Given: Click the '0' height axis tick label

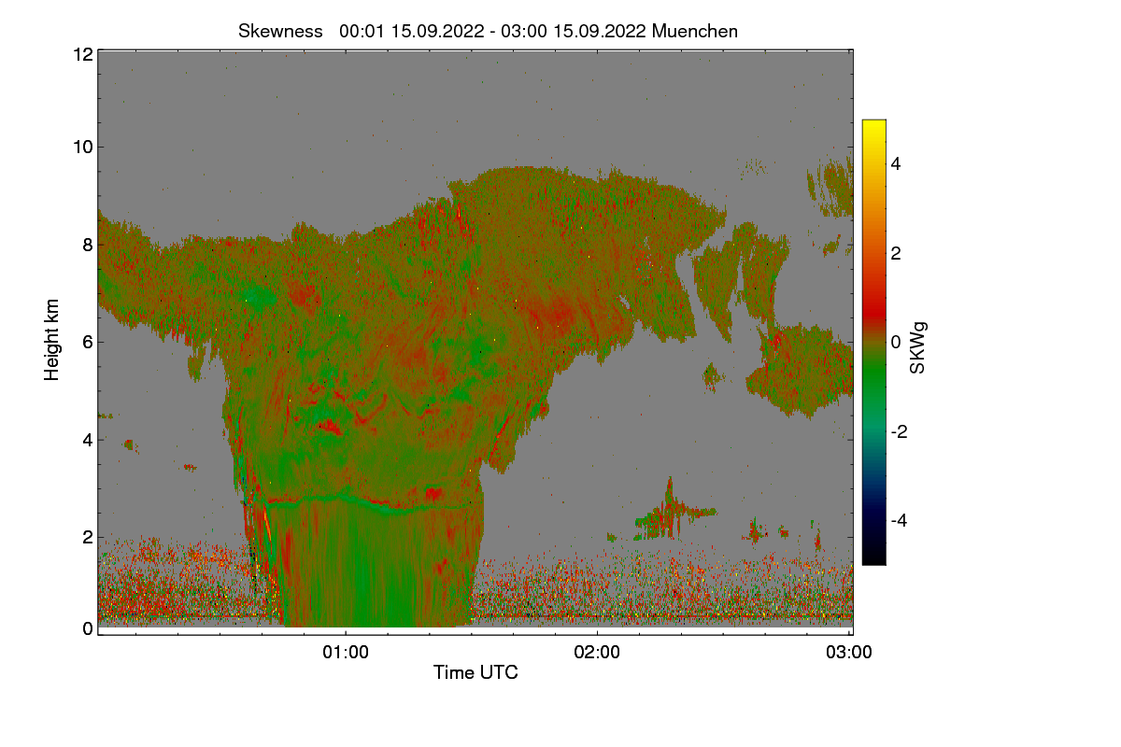Looking at the screenshot, I should point(88,628).
